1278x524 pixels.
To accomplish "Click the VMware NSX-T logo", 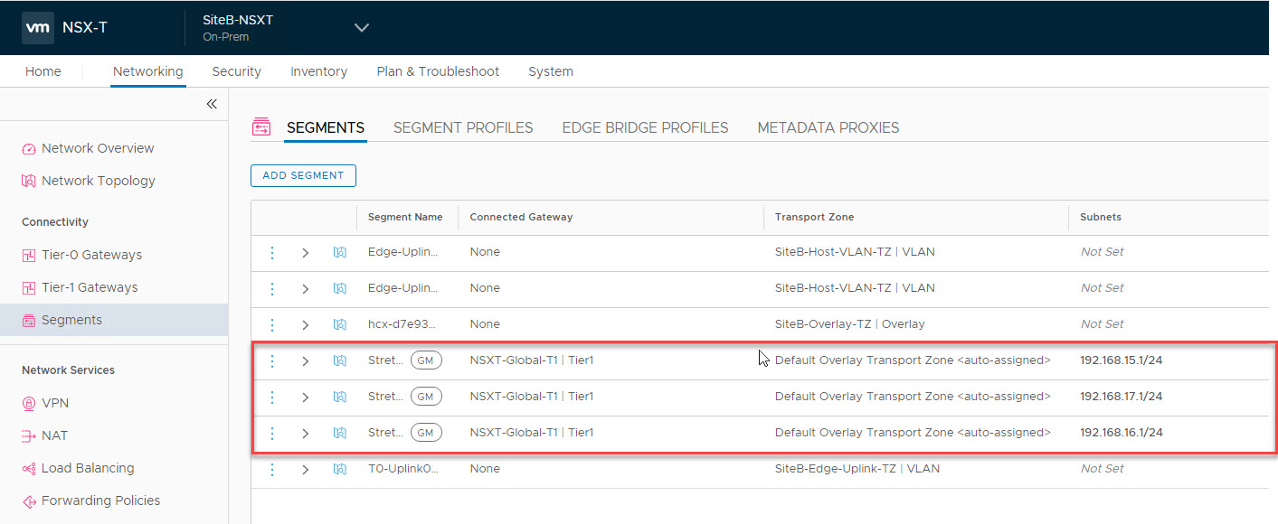I will [x=38, y=27].
